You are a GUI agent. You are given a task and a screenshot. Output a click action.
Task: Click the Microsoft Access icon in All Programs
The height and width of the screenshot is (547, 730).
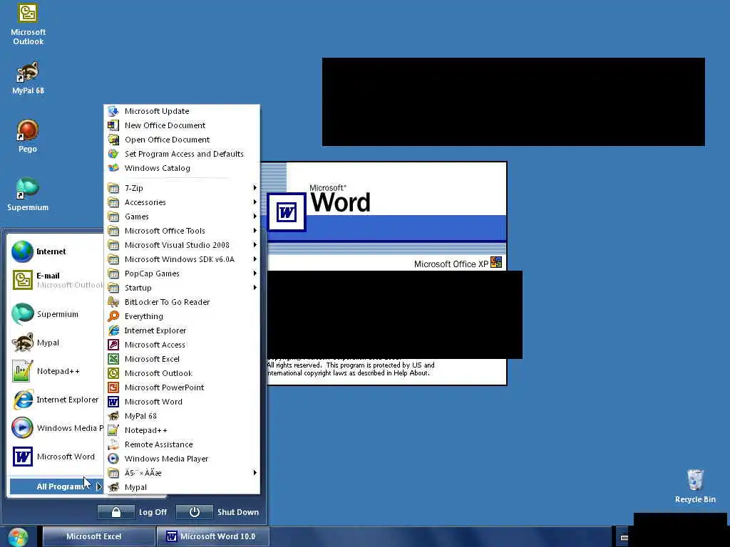click(113, 345)
